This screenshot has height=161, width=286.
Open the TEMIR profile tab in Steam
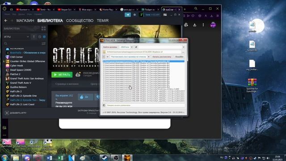pyautogui.click(x=103, y=21)
